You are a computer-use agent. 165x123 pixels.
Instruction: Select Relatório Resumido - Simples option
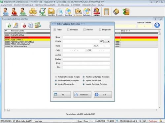[x=56, y=77]
